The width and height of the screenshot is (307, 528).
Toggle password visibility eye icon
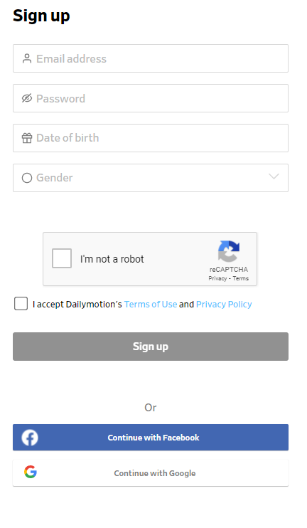click(x=27, y=98)
